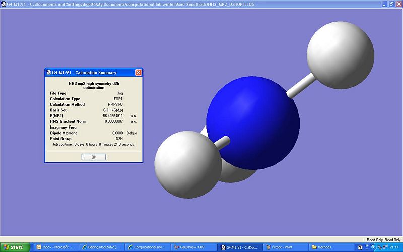The height and width of the screenshot is (252, 403).
Task: Select the G4:M1:V1 taskbar button
Action: click(238, 247)
